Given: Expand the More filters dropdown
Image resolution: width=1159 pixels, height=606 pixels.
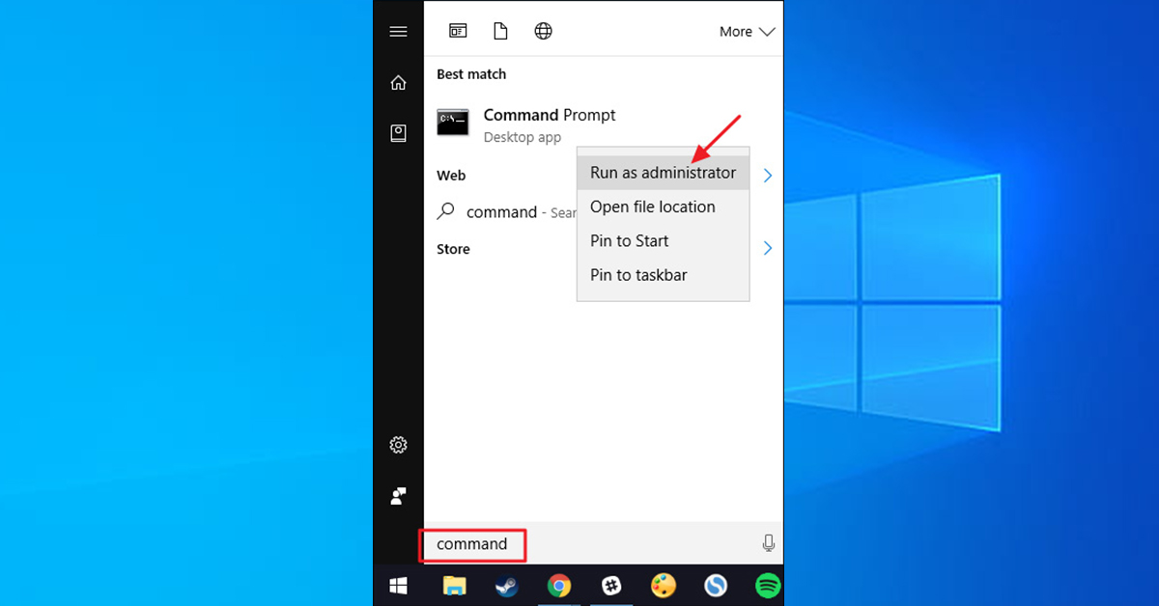Looking at the screenshot, I should point(747,32).
